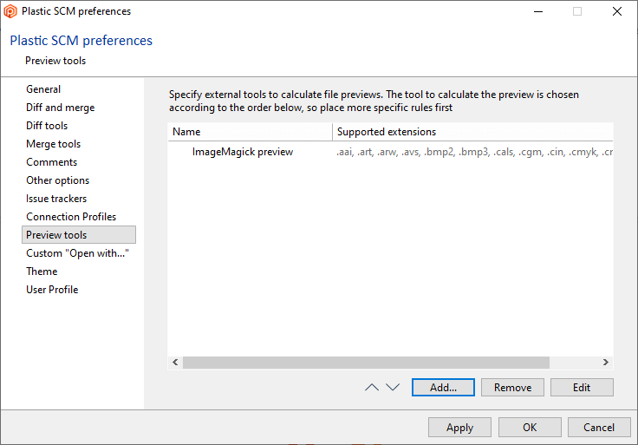Move selected preview tool up with arrow
Image resolution: width=638 pixels, height=445 pixels.
(372, 387)
